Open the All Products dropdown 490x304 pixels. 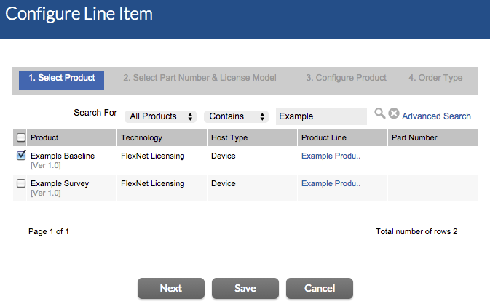161,116
